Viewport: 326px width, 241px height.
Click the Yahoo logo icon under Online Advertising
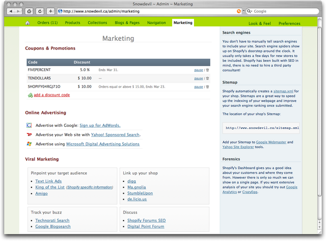29,135
